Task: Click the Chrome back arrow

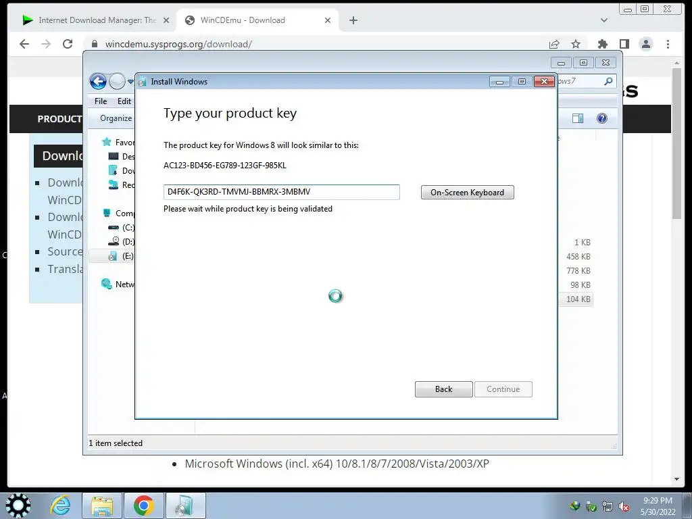Action: click(x=24, y=44)
